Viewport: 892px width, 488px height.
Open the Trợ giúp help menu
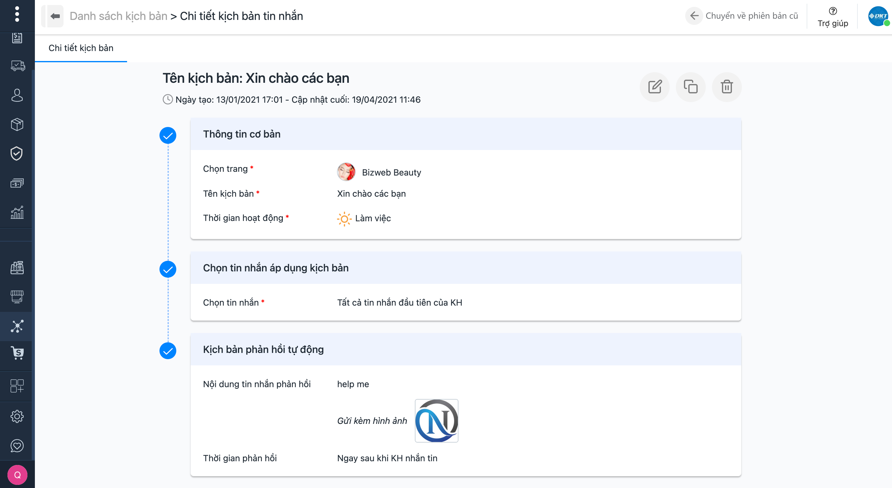click(x=833, y=17)
